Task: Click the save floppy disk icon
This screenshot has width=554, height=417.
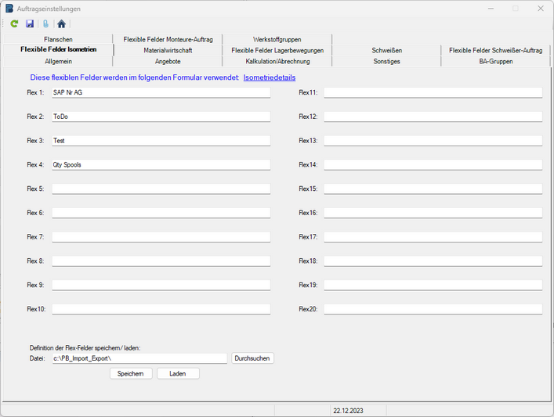Action: click(x=30, y=24)
